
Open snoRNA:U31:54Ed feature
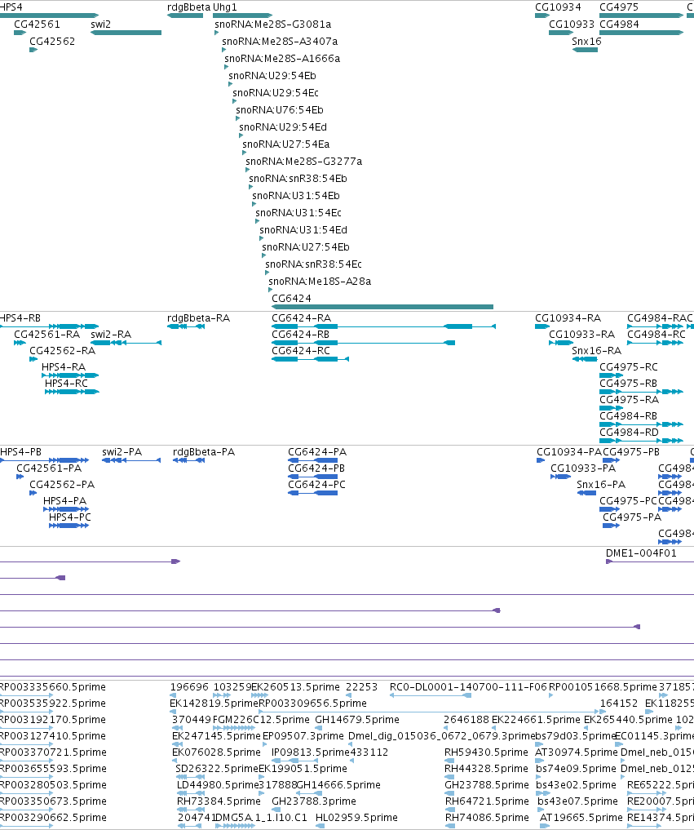303,229
